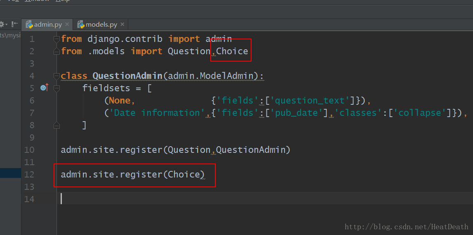Click '.models' in line 2
Viewport: 473px width, 235px height.
(x=106, y=51)
